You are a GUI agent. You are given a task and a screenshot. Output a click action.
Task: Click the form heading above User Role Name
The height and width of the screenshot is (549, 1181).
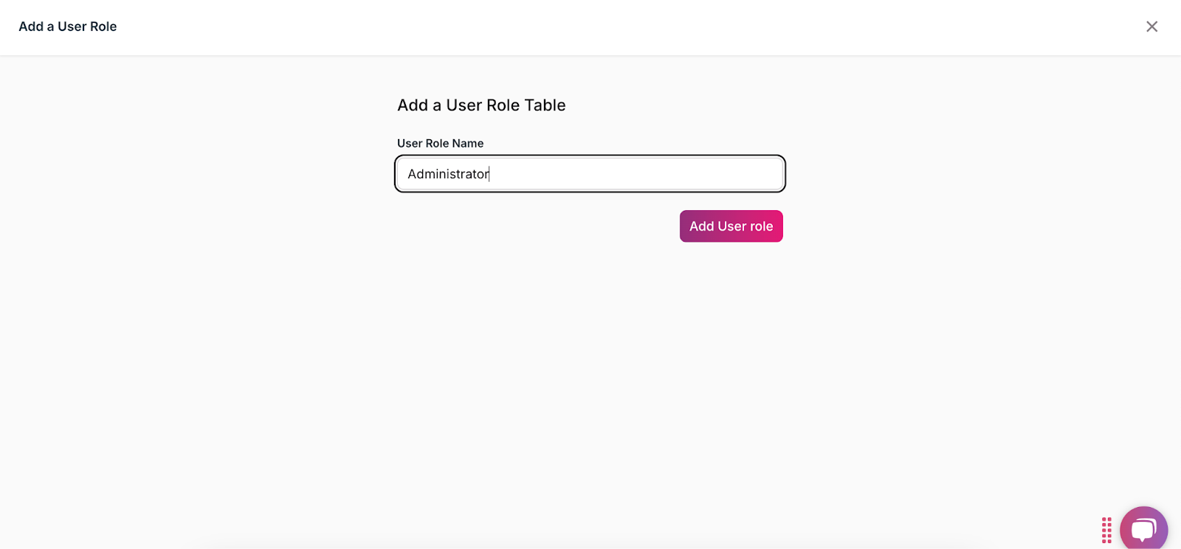pos(481,105)
